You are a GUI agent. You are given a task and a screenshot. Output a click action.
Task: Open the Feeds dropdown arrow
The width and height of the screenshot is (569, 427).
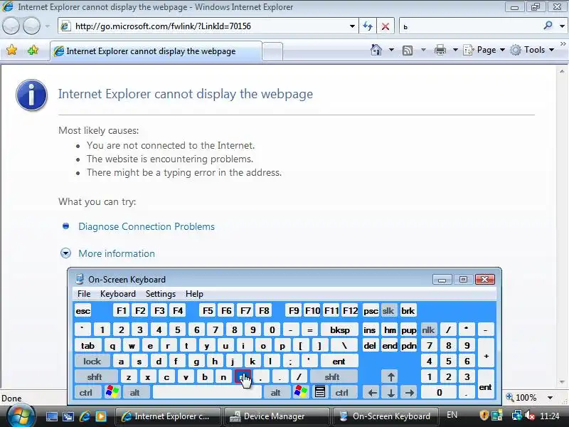click(x=423, y=50)
